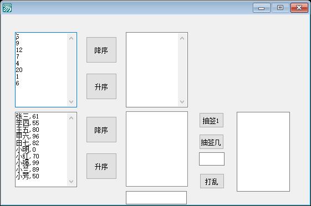Click the 20 line in number list
This screenshot has width=311, height=206.
[19, 70]
